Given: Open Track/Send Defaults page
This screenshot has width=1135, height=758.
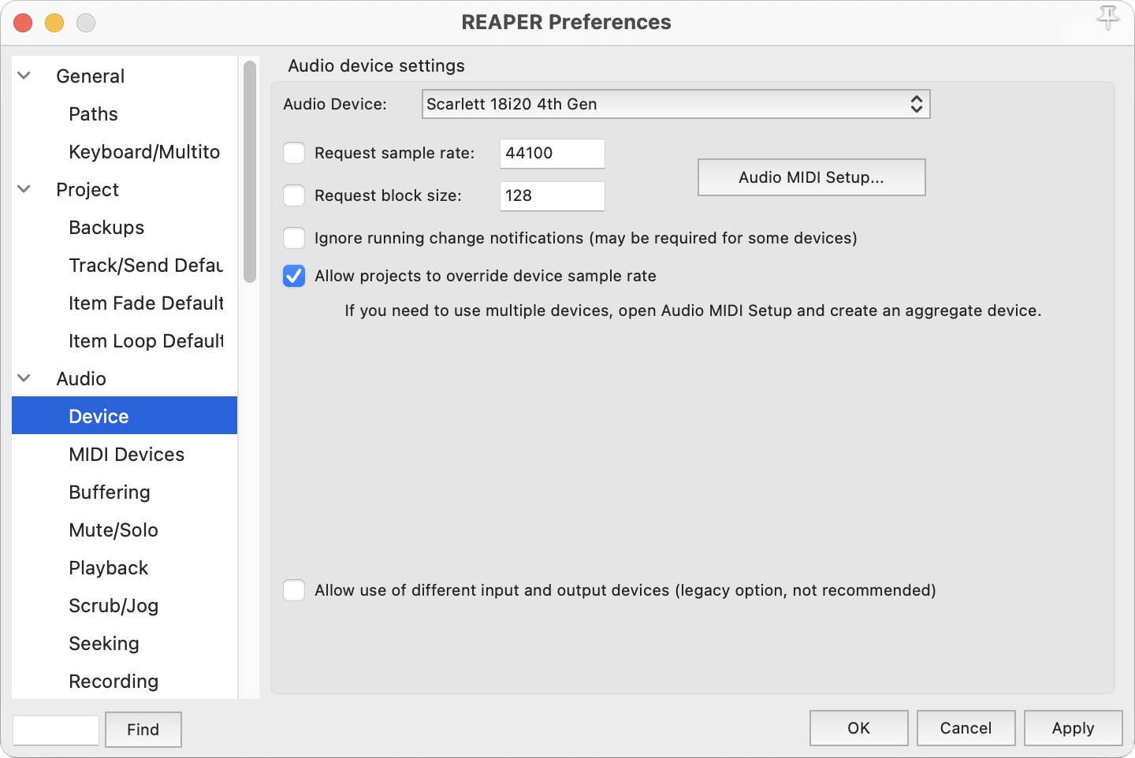Looking at the screenshot, I should (x=146, y=266).
